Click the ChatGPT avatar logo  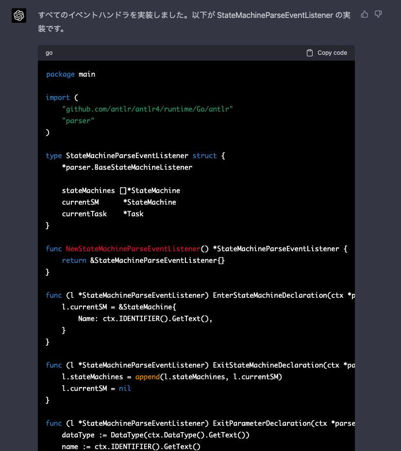click(x=19, y=15)
